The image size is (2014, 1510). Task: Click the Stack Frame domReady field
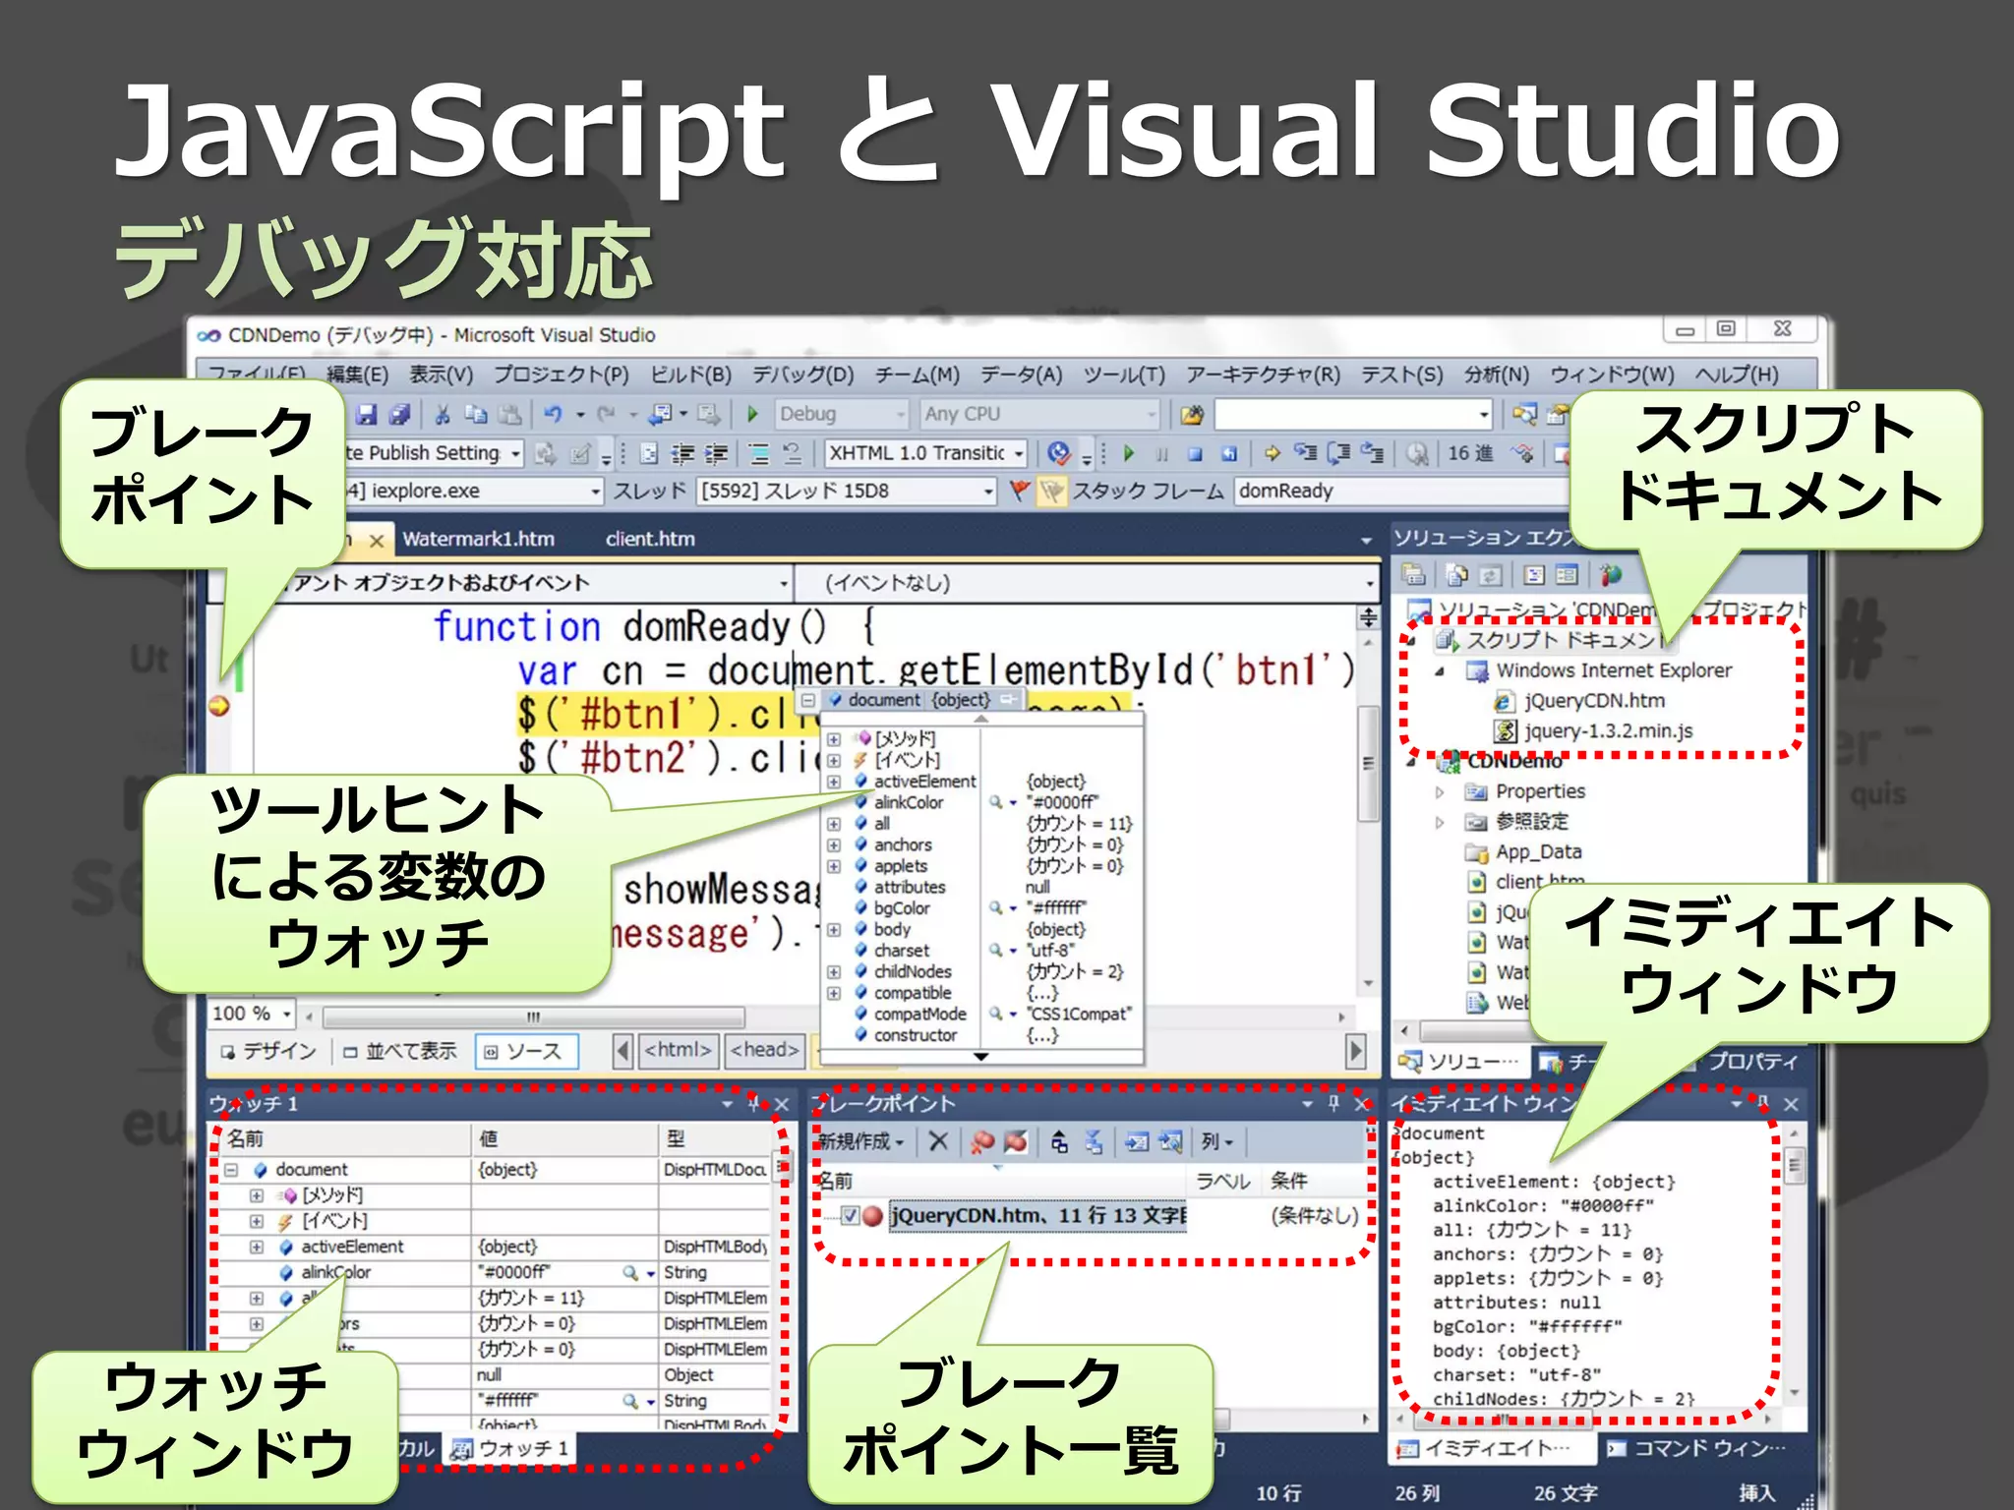tap(1401, 491)
